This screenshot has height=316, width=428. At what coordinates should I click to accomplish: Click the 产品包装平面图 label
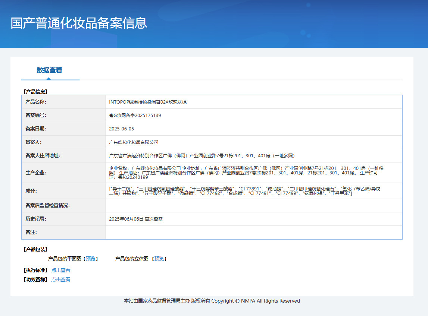tap(65, 259)
